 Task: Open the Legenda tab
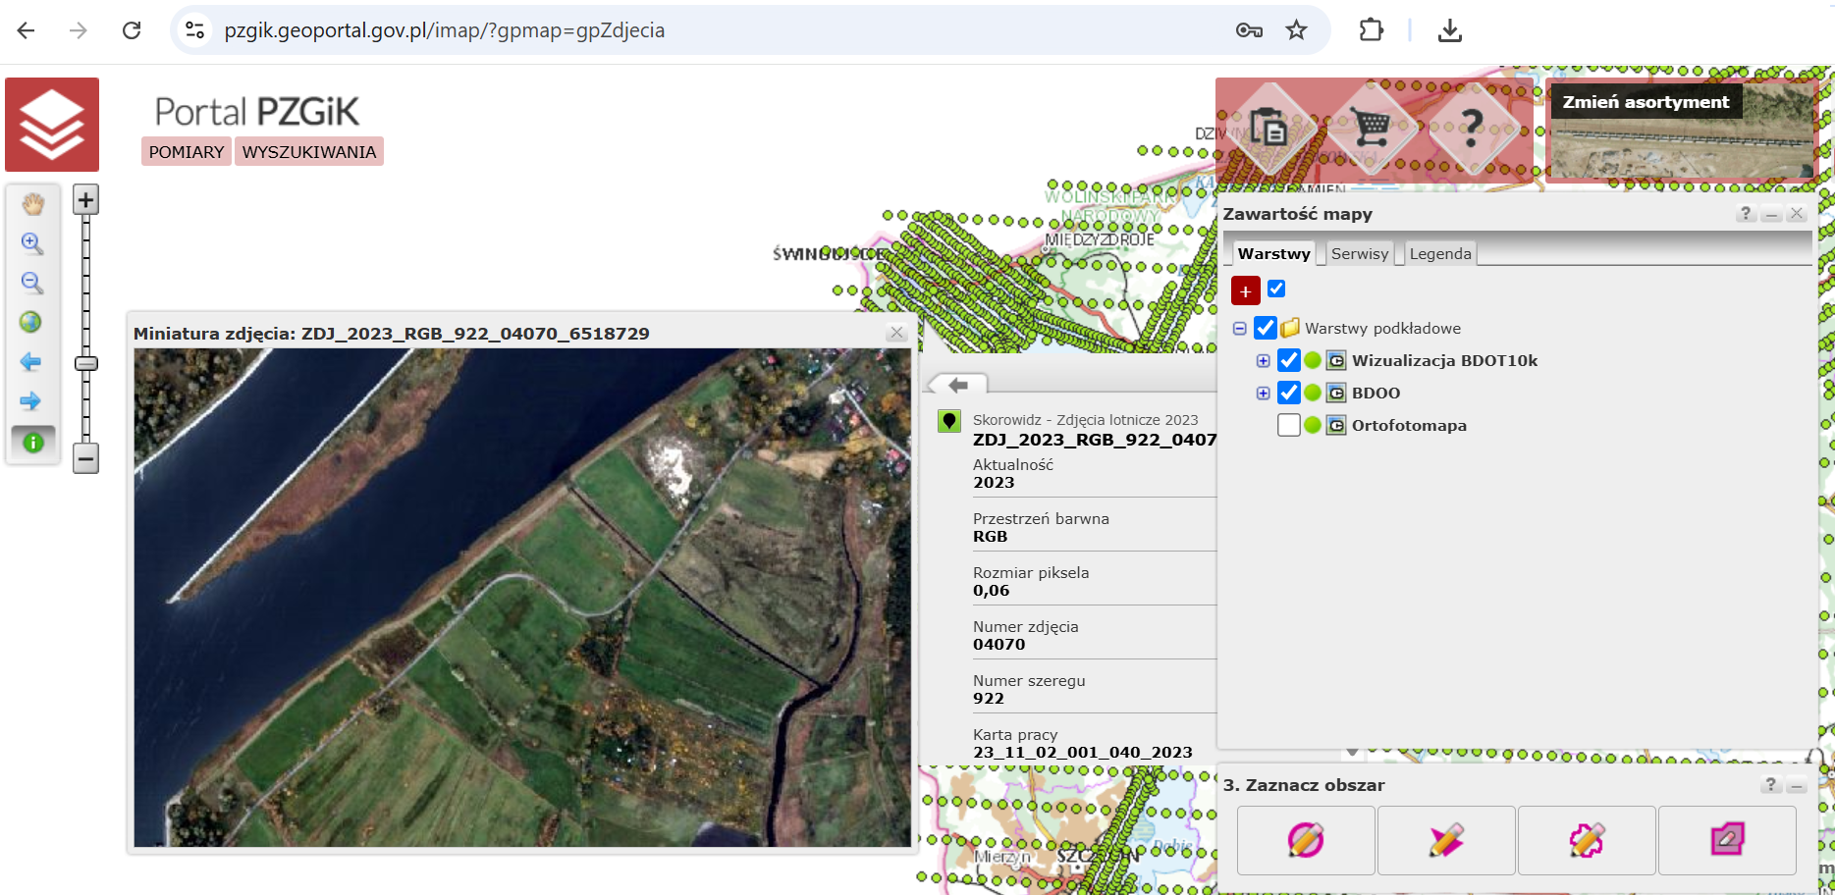tap(1440, 254)
